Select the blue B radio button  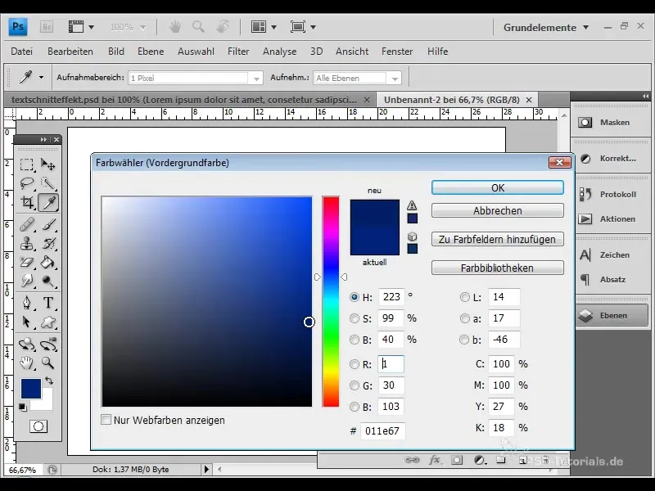point(355,406)
